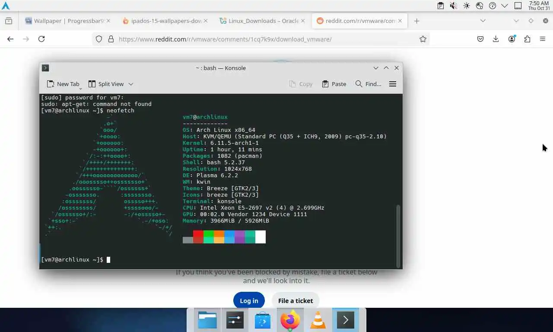Open the tracking protection shield icon
This screenshot has width=553, height=332.
click(99, 39)
